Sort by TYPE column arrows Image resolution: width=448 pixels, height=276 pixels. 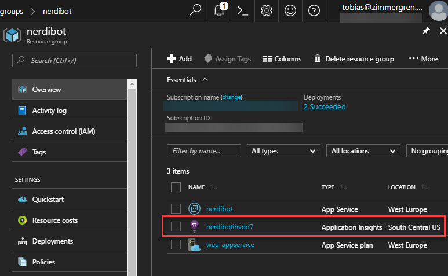point(344,187)
